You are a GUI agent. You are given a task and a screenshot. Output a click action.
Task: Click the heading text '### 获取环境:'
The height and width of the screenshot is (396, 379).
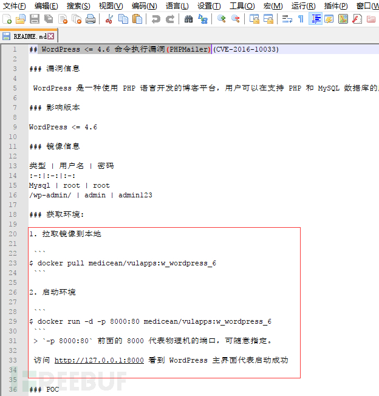pos(56,214)
